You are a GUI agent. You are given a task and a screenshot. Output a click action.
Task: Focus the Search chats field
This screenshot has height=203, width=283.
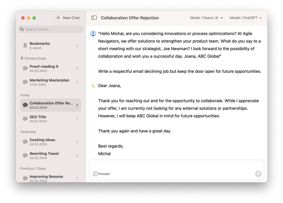[x=51, y=29]
